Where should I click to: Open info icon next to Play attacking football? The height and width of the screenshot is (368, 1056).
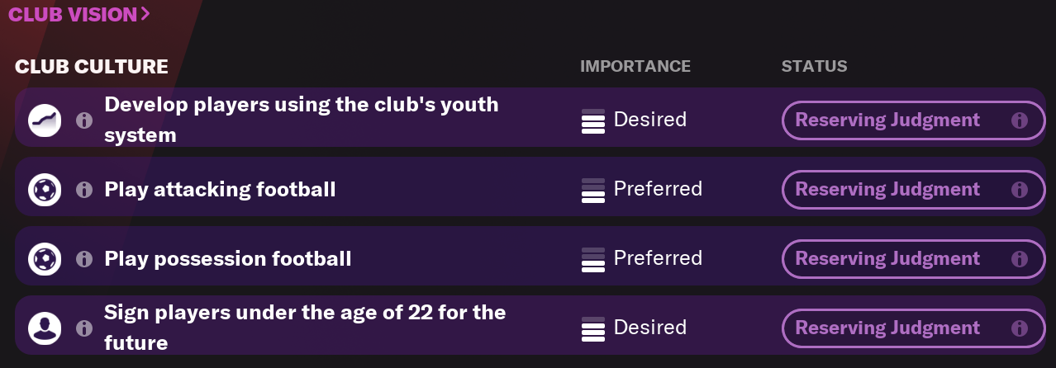pyautogui.click(x=83, y=190)
